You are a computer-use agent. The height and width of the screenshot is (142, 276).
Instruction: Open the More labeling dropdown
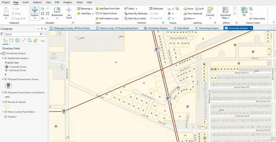point(189,18)
